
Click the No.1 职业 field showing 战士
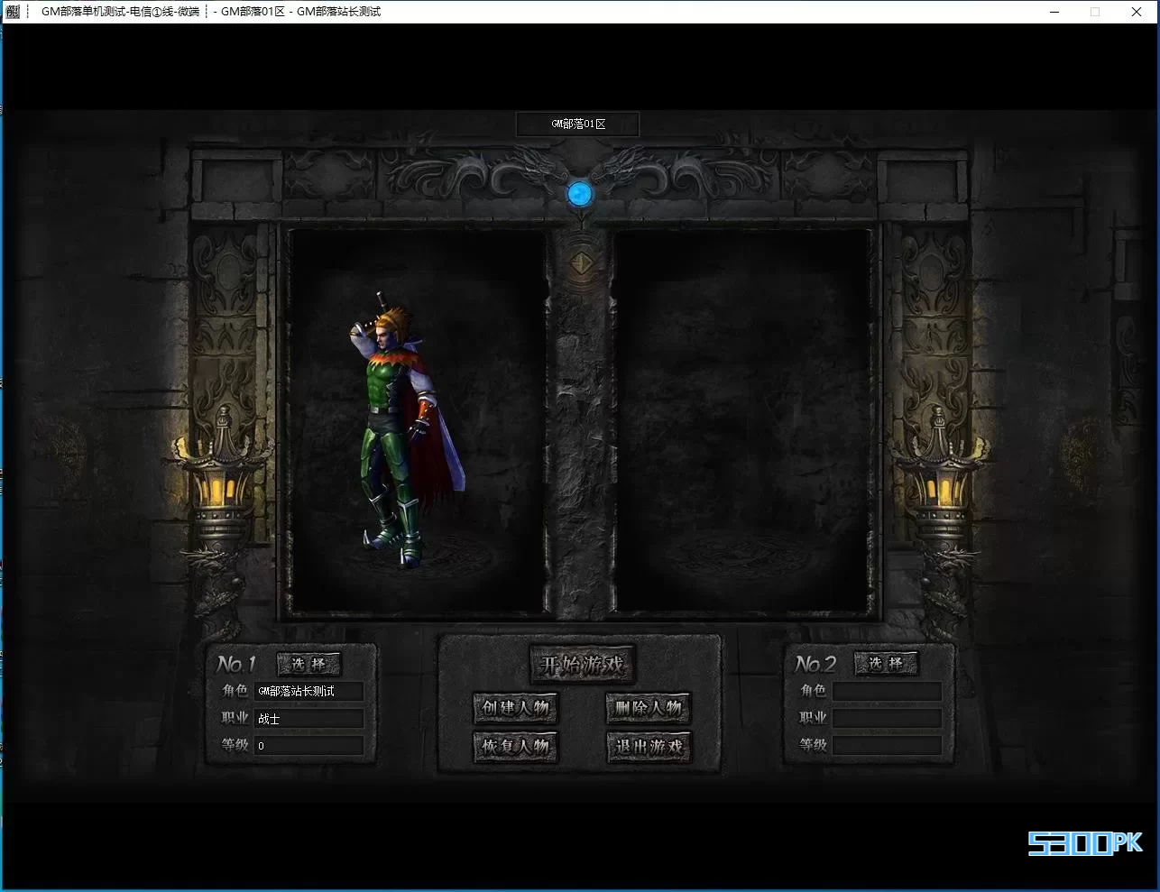click(x=308, y=718)
